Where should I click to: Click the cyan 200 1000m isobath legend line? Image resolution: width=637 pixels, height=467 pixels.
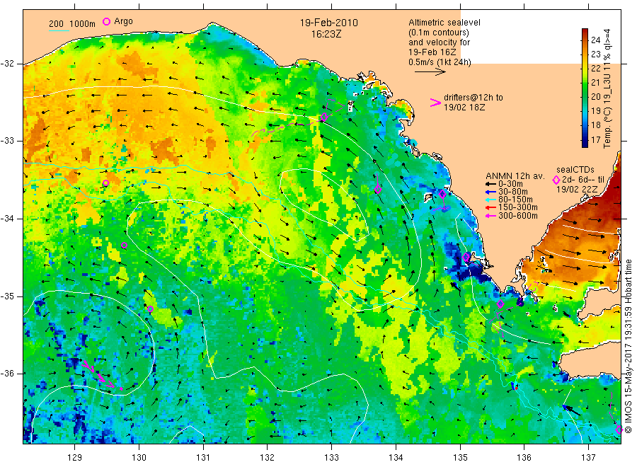[59, 30]
